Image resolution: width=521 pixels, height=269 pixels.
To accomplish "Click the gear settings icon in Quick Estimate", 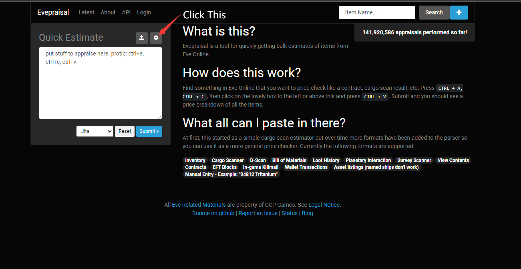I will pos(156,38).
